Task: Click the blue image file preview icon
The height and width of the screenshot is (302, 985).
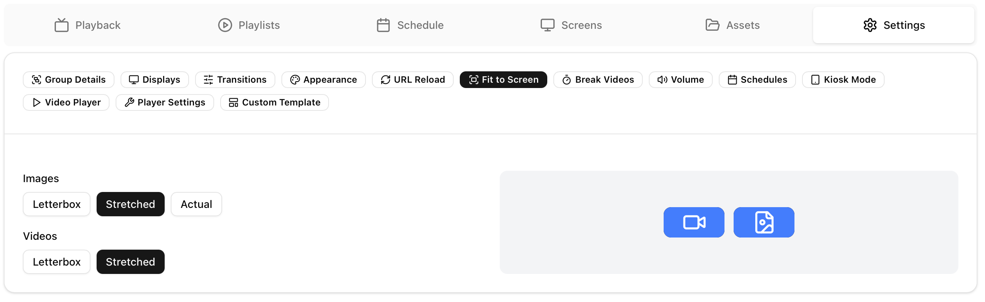Action: [764, 222]
